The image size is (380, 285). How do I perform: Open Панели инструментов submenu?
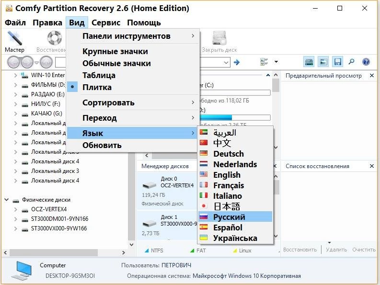pos(132,36)
